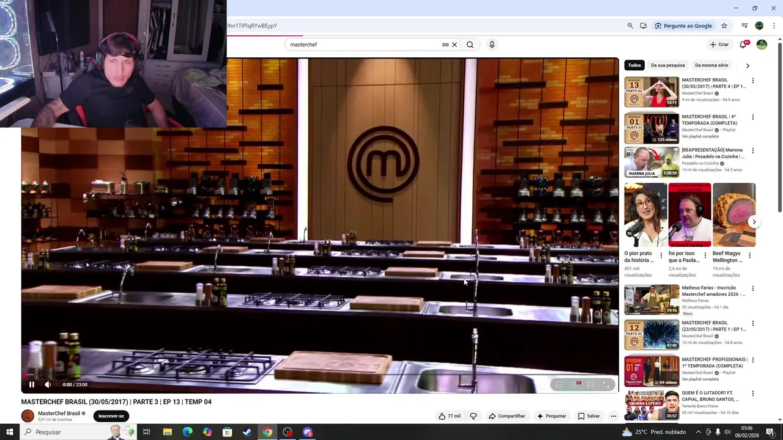Enter fullscreen mode in the player

click(x=606, y=384)
